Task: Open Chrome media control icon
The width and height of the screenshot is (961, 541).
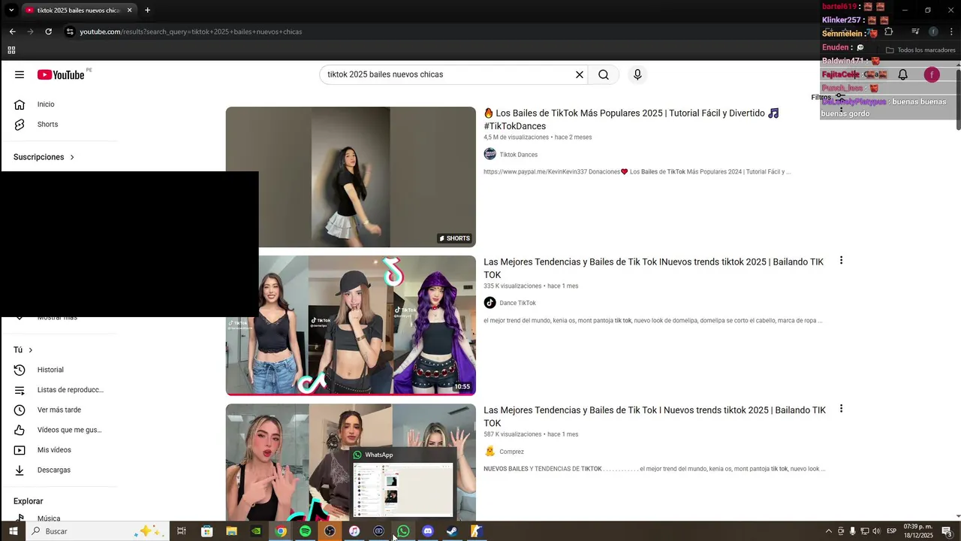Action: click(x=915, y=32)
